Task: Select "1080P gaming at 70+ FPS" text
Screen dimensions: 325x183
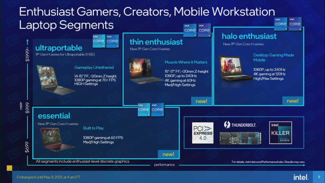Action: point(95,80)
